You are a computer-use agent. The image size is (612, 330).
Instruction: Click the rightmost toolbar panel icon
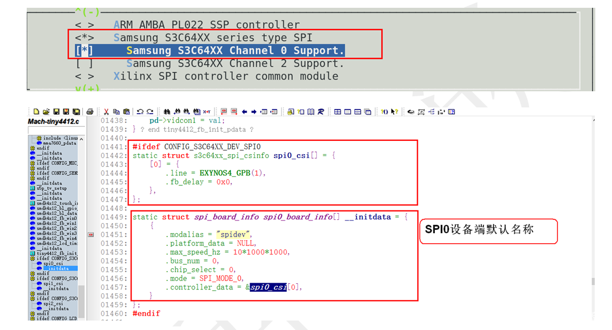tap(452, 111)
